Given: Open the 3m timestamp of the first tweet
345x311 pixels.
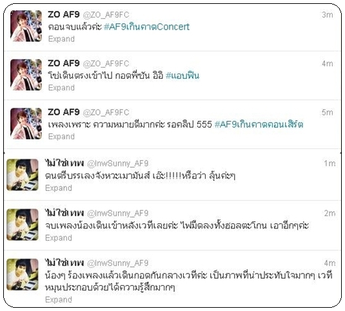Looking at the screenshot, I should [328, 15].
